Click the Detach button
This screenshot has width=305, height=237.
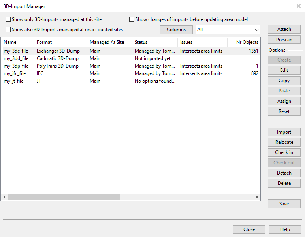pyautogui.click(x=284, y=173)
